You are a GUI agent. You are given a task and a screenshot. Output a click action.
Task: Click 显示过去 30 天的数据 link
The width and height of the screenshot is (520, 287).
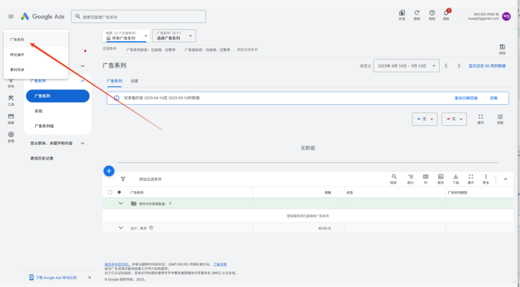tap(487, 66)
